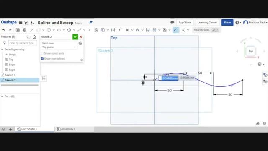This screenshot has height=151, width=268.
Task: Select the Offset tool
Action: pos(137,30)
